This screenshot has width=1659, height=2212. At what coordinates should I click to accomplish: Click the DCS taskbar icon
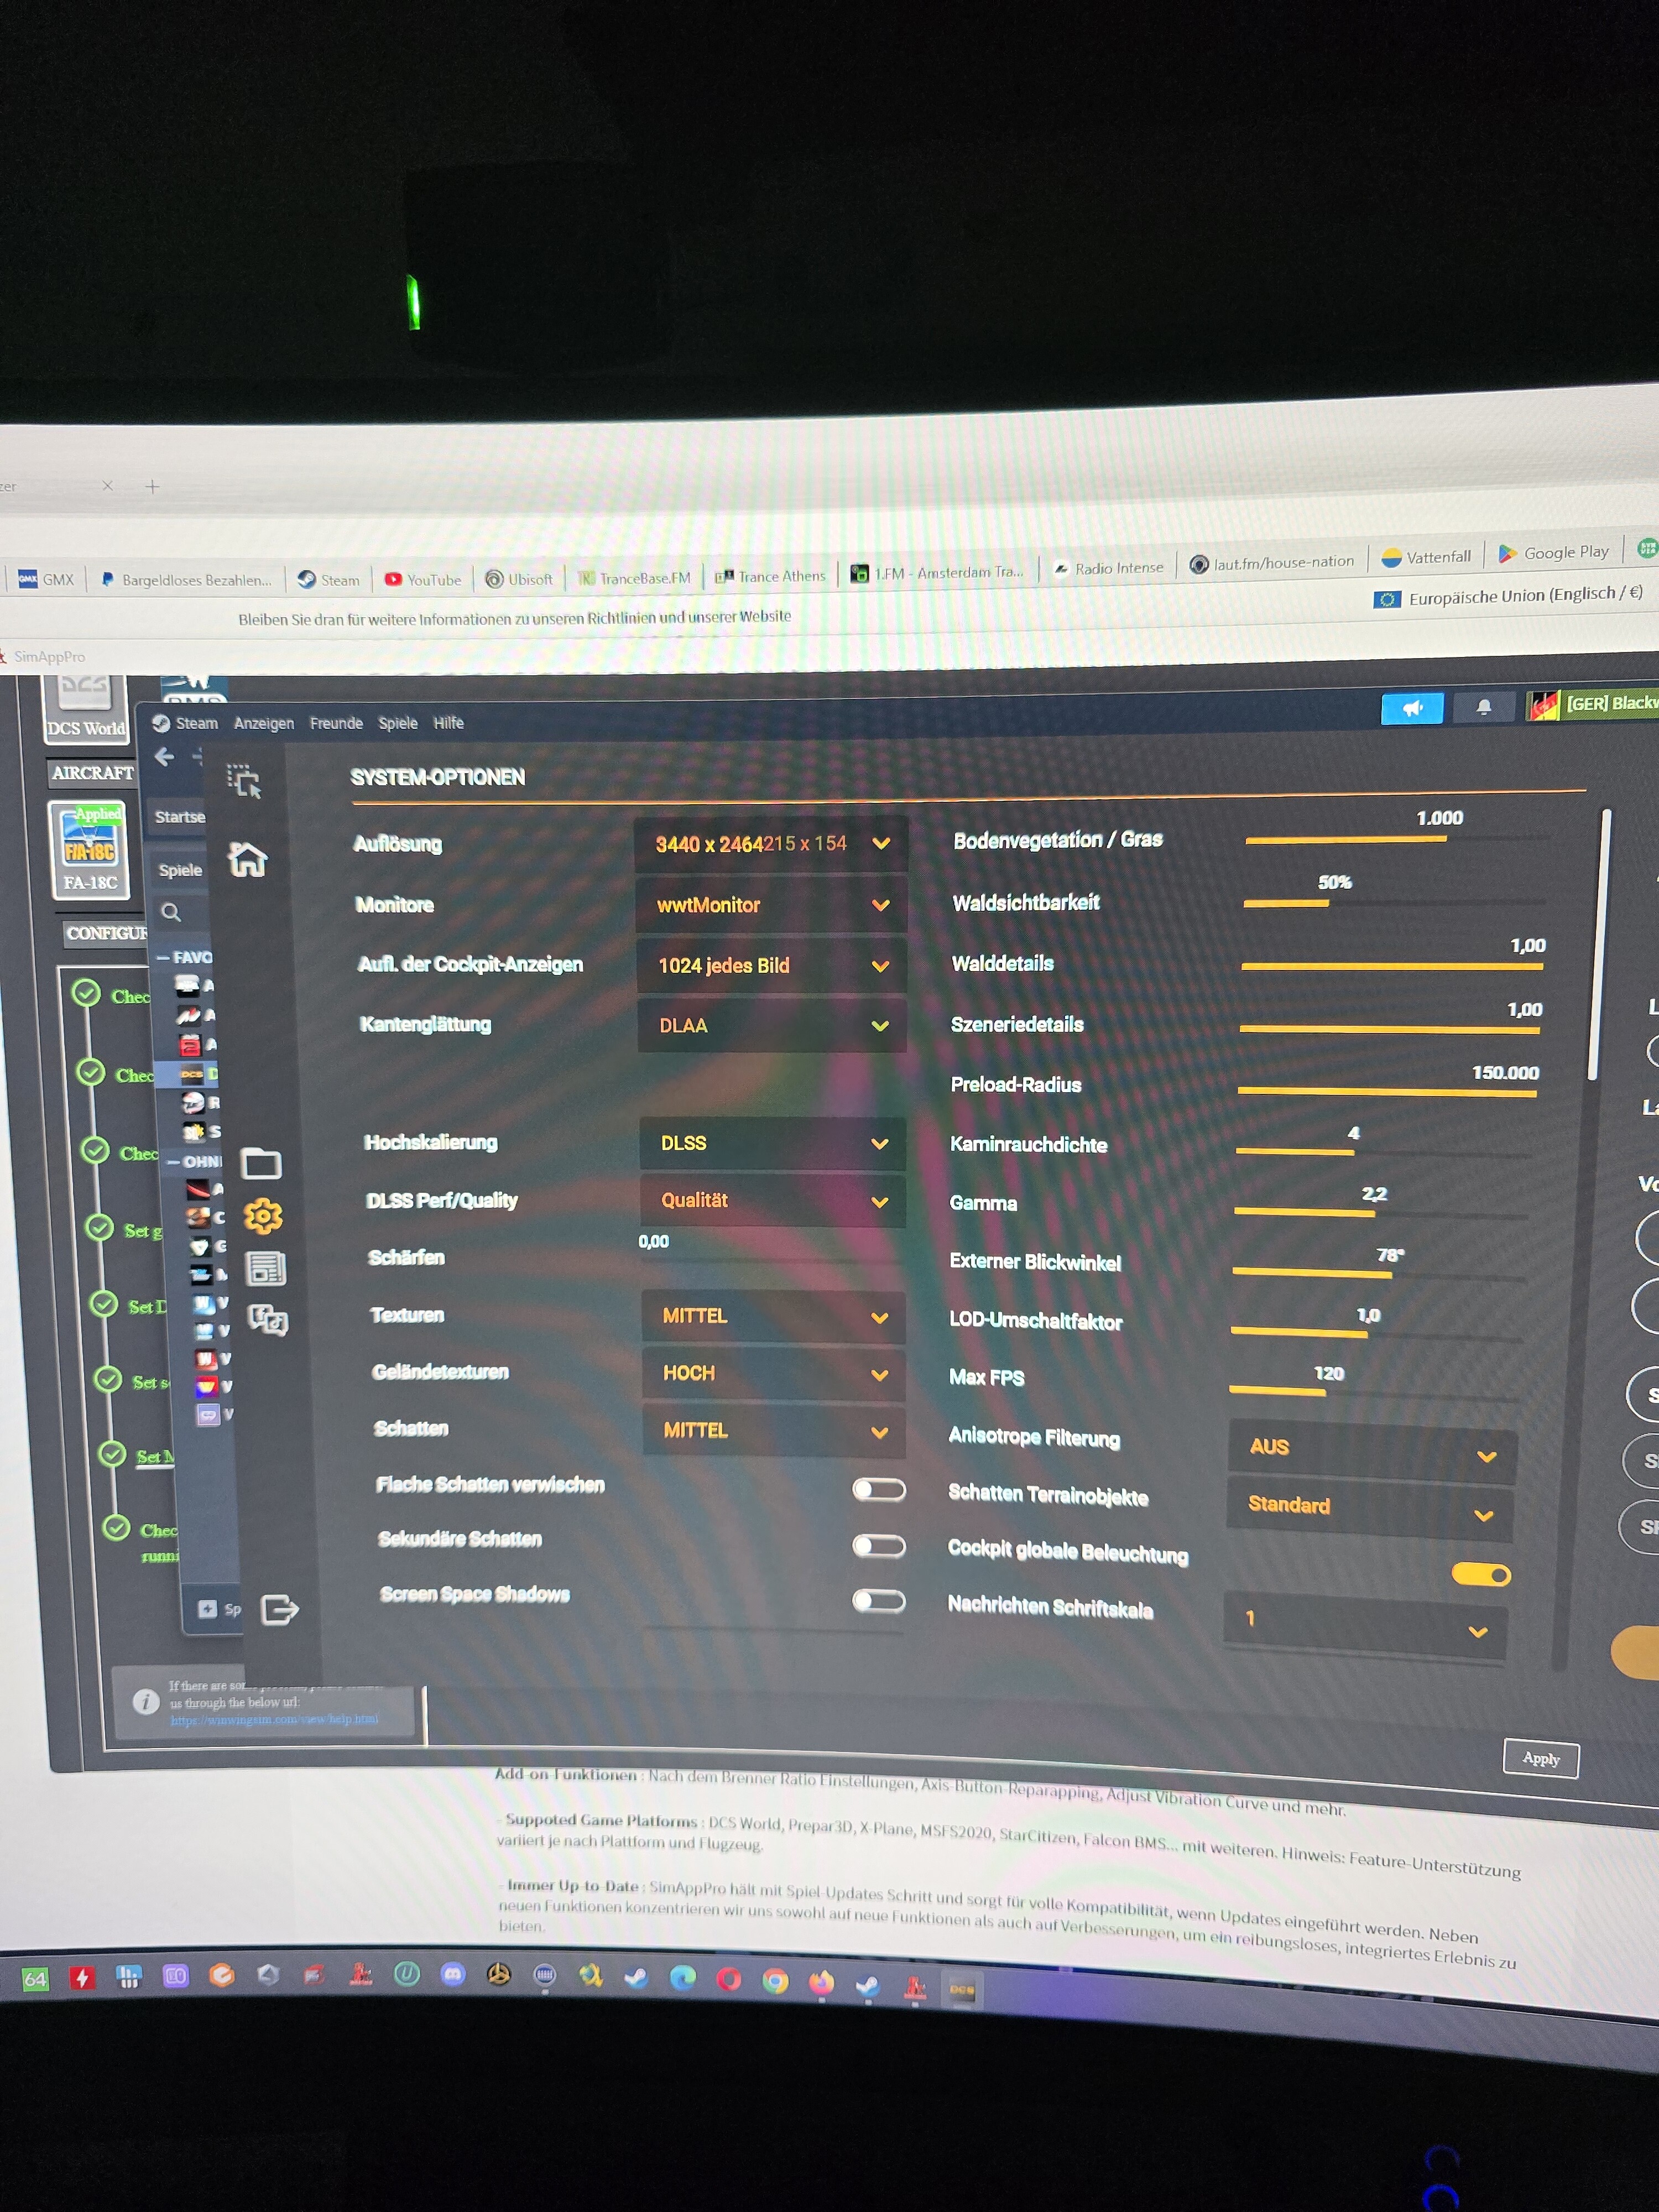tap(962, 1989)
